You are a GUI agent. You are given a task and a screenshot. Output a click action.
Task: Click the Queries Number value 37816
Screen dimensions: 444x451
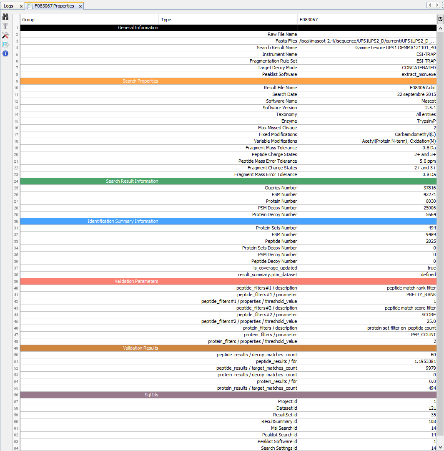[x=367, y=188]
